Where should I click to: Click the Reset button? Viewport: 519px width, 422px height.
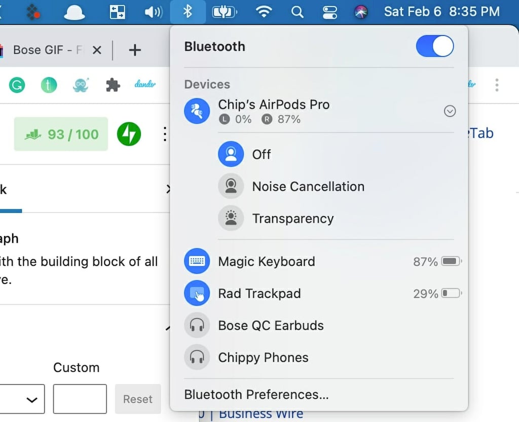(138, 399)
